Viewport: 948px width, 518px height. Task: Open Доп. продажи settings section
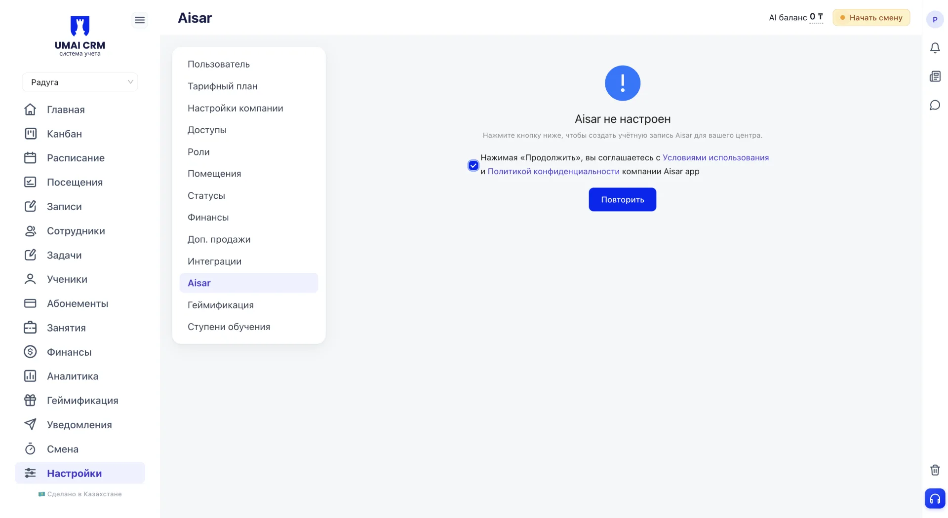point(249,239)
